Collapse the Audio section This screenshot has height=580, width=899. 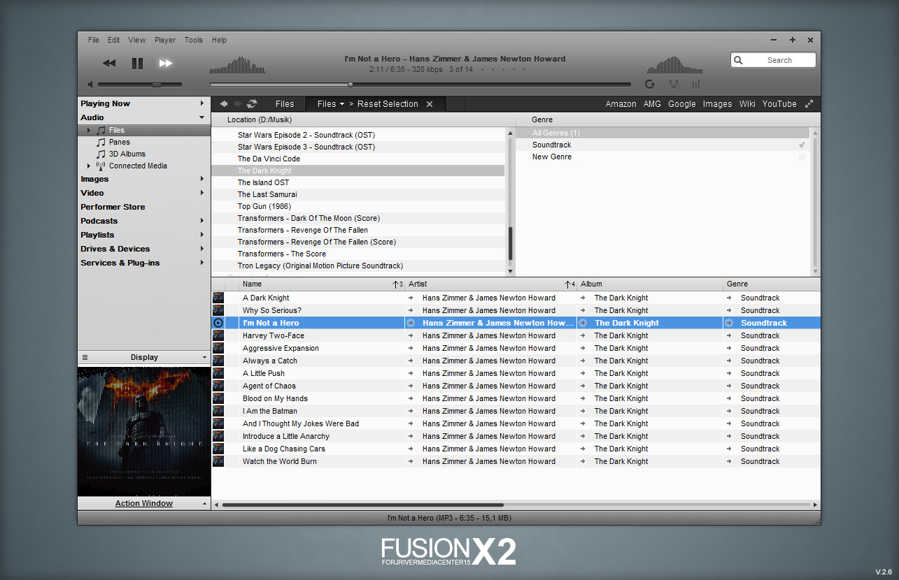point(202,117)
